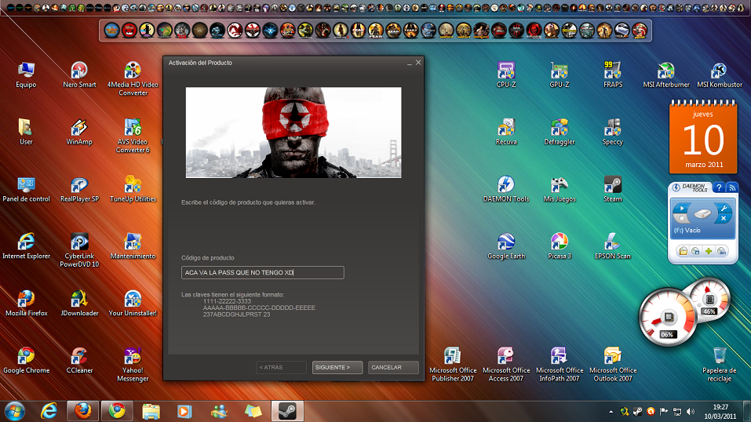Select the Google Chrome desktop icon

point(26,361)
